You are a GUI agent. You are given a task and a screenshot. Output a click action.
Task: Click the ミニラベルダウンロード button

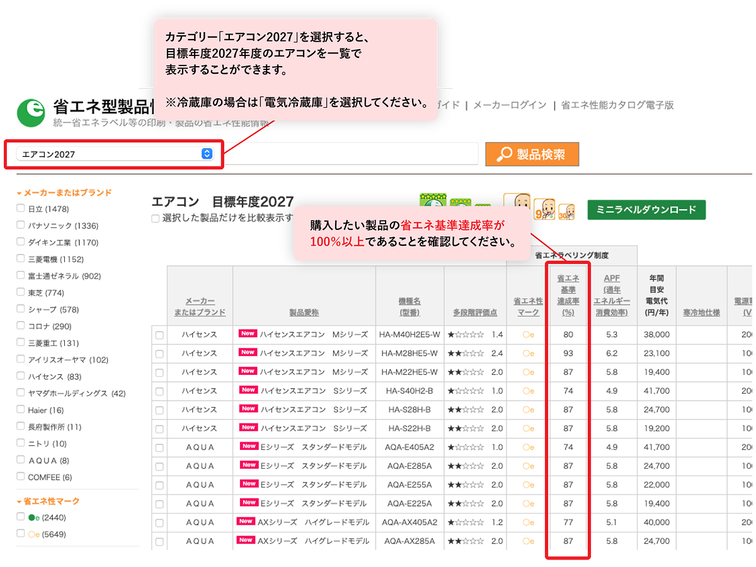click(x=646, y=210)
